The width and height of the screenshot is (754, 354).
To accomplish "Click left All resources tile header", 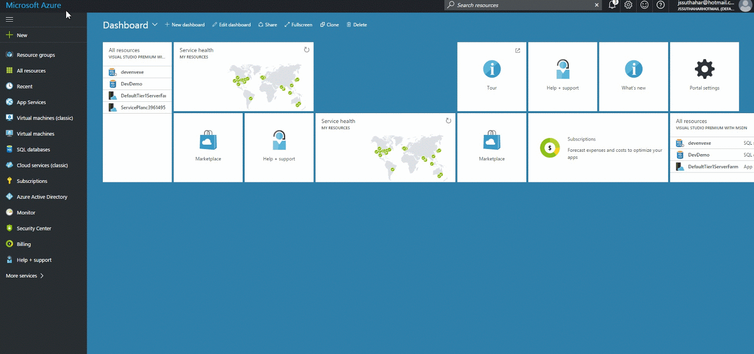I will pos(137,53).
